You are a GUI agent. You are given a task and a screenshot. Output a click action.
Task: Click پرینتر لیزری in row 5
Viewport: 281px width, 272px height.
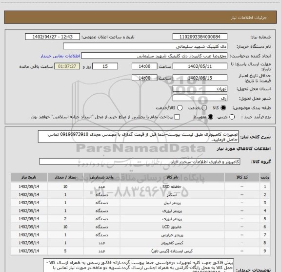tap(172, 219)
